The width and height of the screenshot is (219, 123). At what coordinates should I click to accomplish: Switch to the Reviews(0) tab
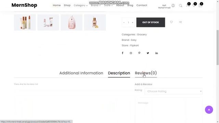tap(146, 73)
